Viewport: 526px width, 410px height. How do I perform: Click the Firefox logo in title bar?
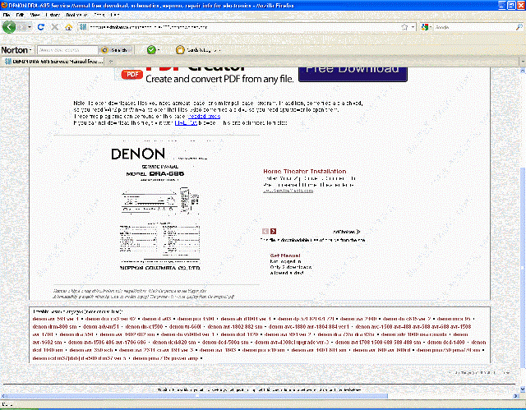click(x=4, y=5)
